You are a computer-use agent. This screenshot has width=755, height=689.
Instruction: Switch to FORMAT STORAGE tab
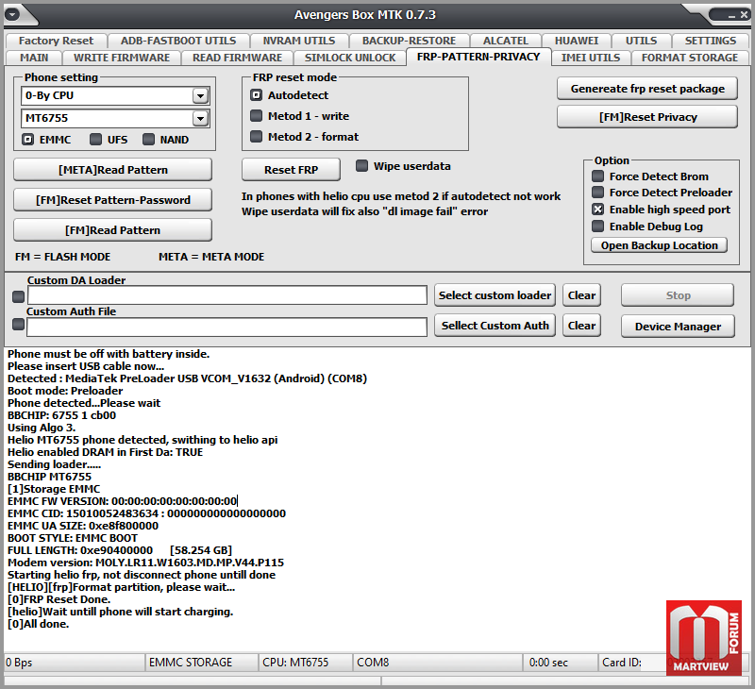690,58
